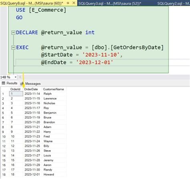Image resolution: width=190 pixels, height=179 pixels.
Task: Open the Messages tab
Action: [x=30, y=83]
